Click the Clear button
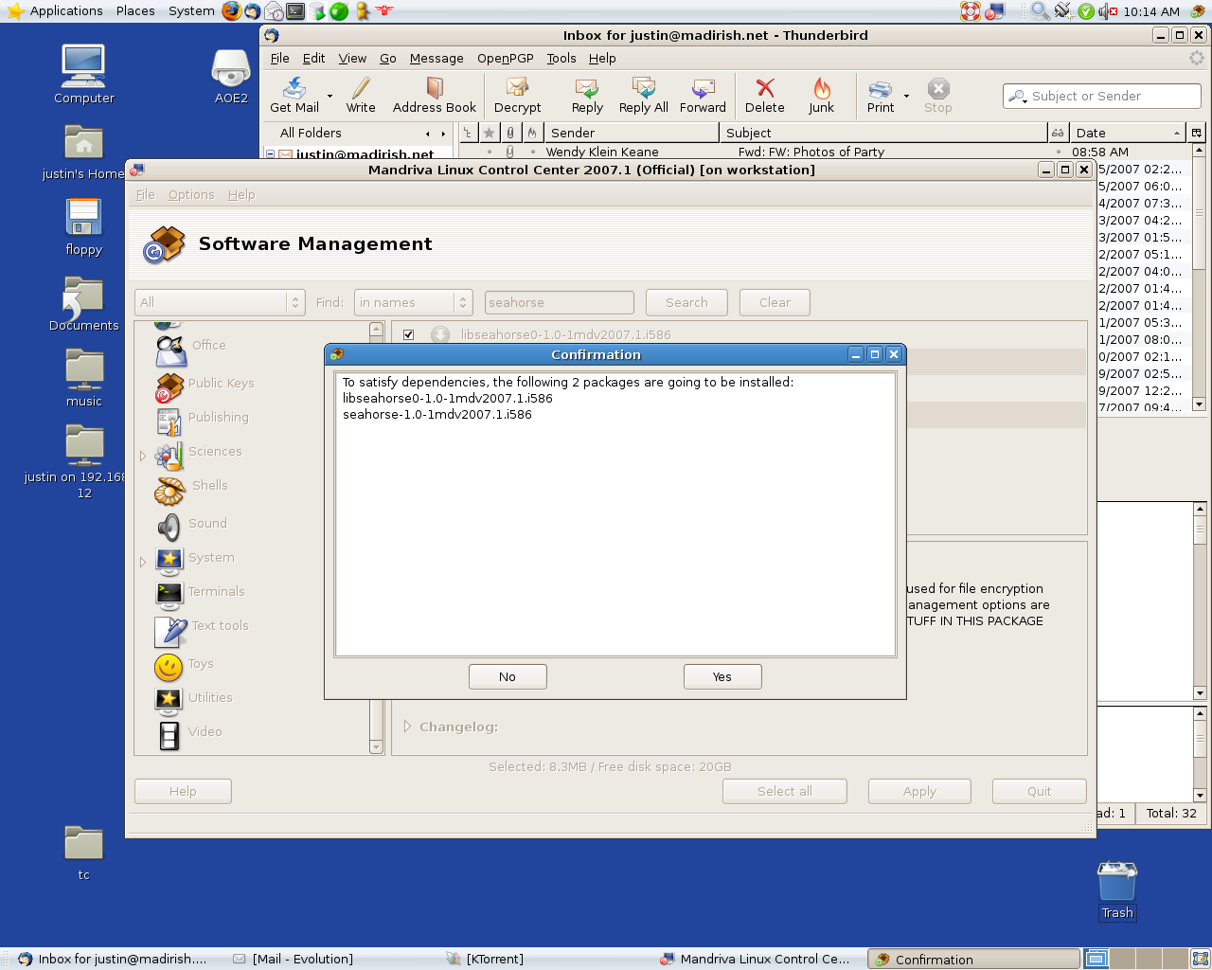Image resolution: width=1212 pixels, height=970 pixels. coord(775,302)
